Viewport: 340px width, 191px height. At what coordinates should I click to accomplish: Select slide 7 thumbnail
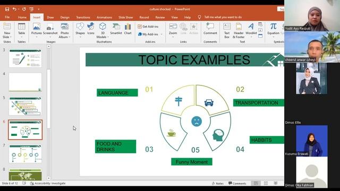point(25,154)
